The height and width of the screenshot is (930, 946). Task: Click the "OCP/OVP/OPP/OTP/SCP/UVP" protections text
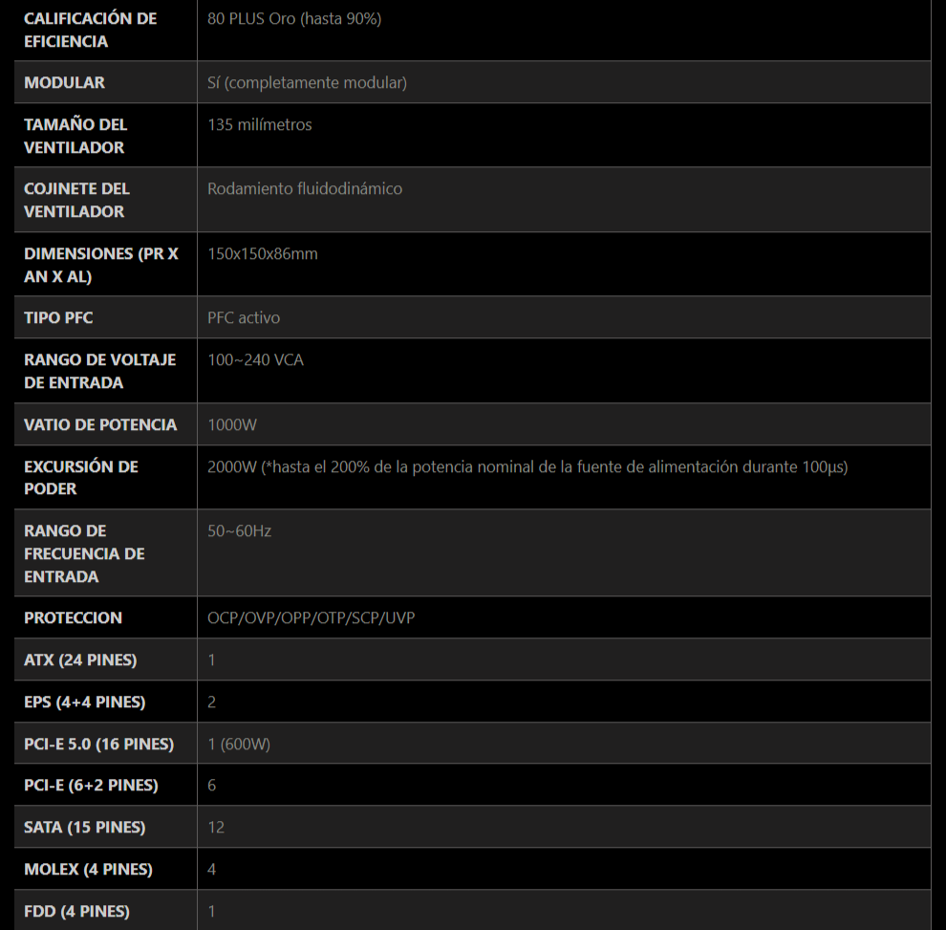coord(311,617)
